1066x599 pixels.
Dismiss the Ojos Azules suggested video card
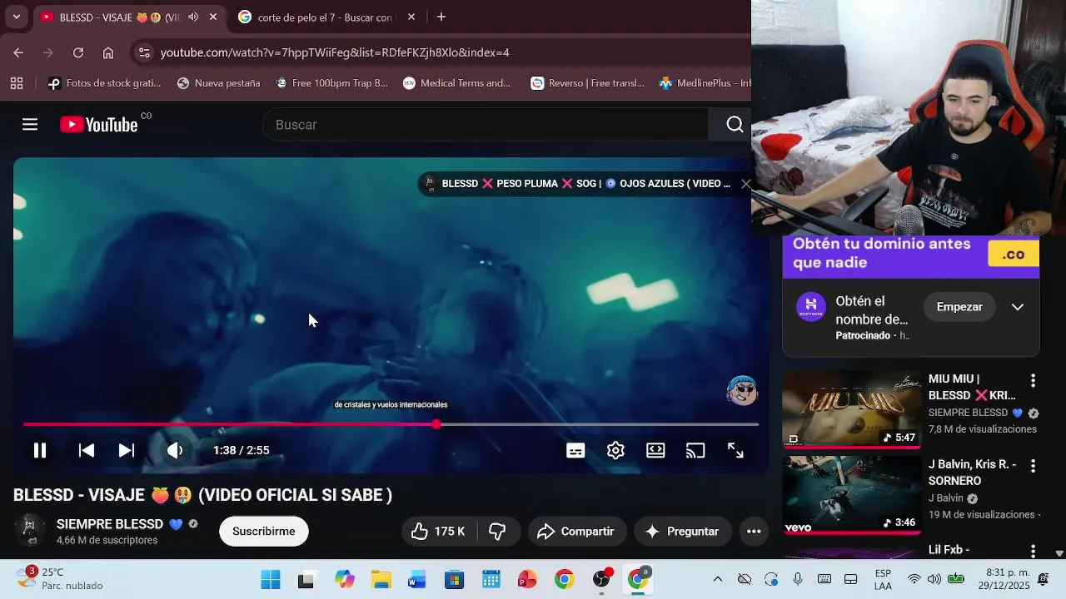tap(746, 184)
